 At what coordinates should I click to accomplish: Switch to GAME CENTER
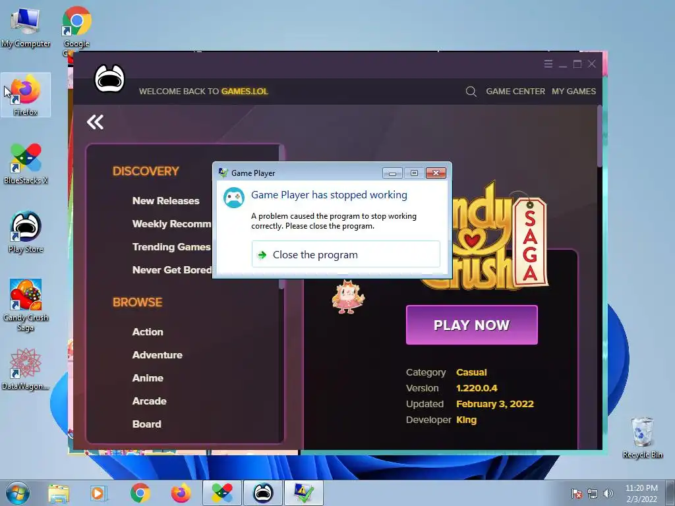pyautogui.click(x=515, y=91)
